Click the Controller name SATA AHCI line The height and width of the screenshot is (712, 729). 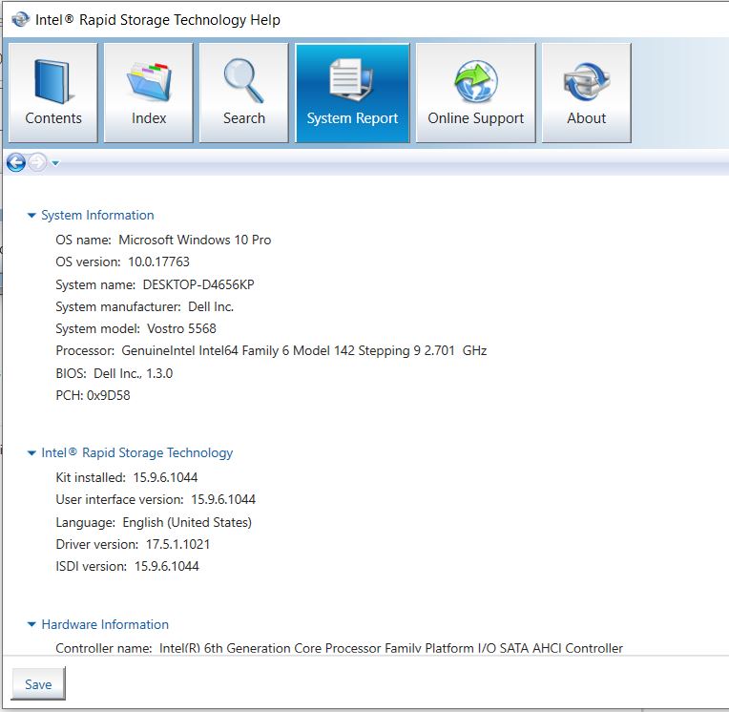339,648
